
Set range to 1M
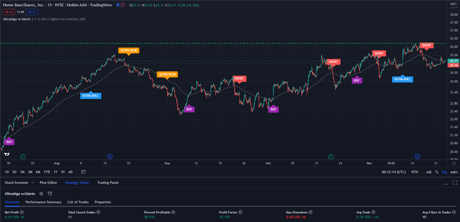[x=22, y=172]
